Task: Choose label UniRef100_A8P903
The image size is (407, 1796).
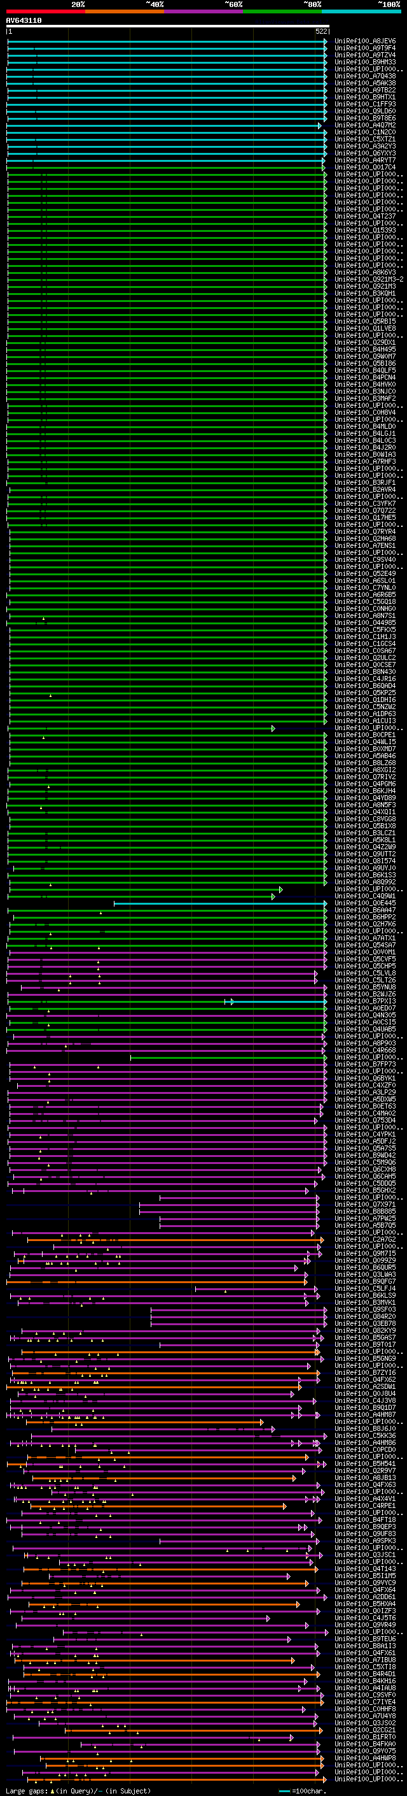Action: tap(365, 1044)
